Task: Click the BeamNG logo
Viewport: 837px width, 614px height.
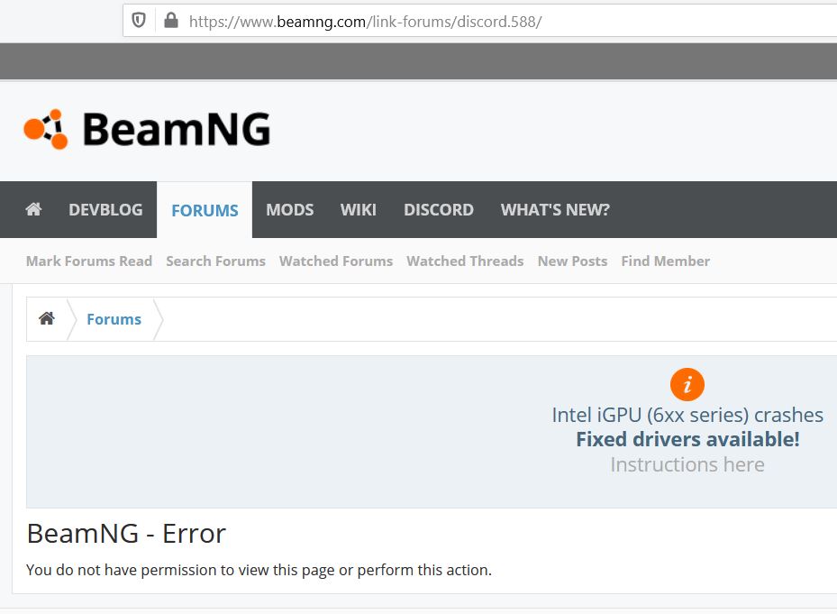Action: pyautogui.click(x=148, y=129)
